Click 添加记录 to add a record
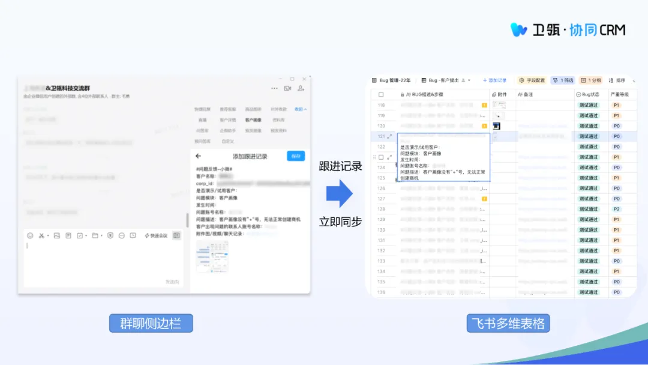 point(495,80)
